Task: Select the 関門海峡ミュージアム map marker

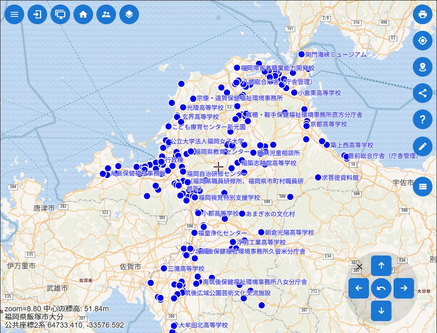Action: click(x=302, y=54)
